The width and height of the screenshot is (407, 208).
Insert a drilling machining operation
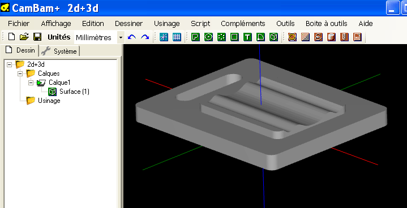point(344,37)
